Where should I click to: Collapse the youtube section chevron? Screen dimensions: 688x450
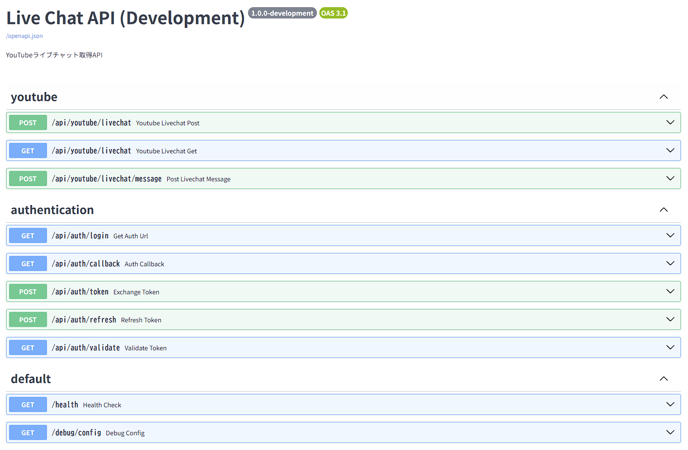point(664,97)
